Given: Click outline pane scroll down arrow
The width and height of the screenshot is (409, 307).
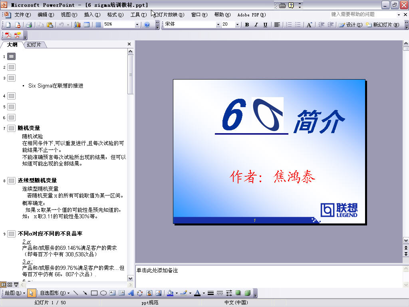Looking at the screenshot, I should pos(131,278).
